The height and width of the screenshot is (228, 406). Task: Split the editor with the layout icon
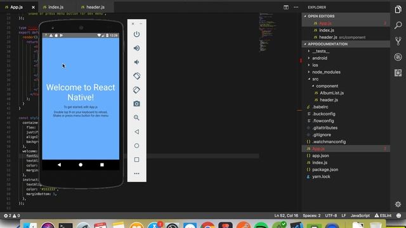(286, 7)
